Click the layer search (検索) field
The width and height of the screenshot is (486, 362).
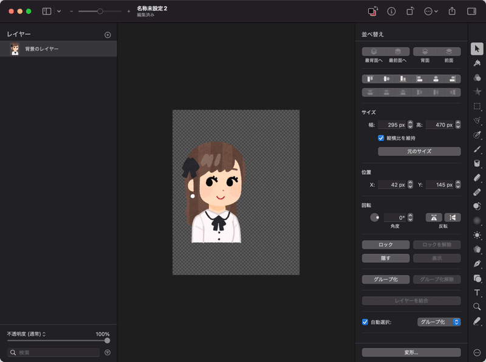[x=53, y=352]
